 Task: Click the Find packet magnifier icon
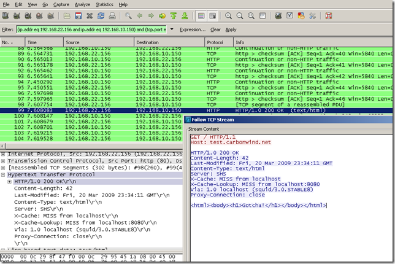coord(129,16)
